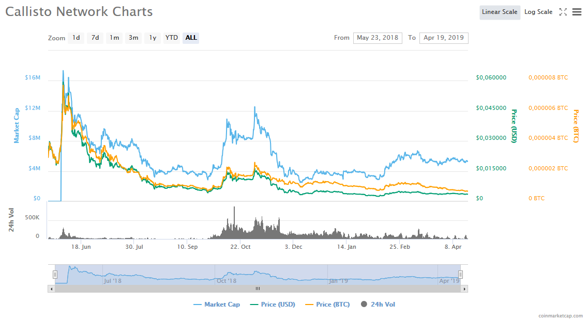Click the vertical Price (BTC) axis title

[576, 126]
